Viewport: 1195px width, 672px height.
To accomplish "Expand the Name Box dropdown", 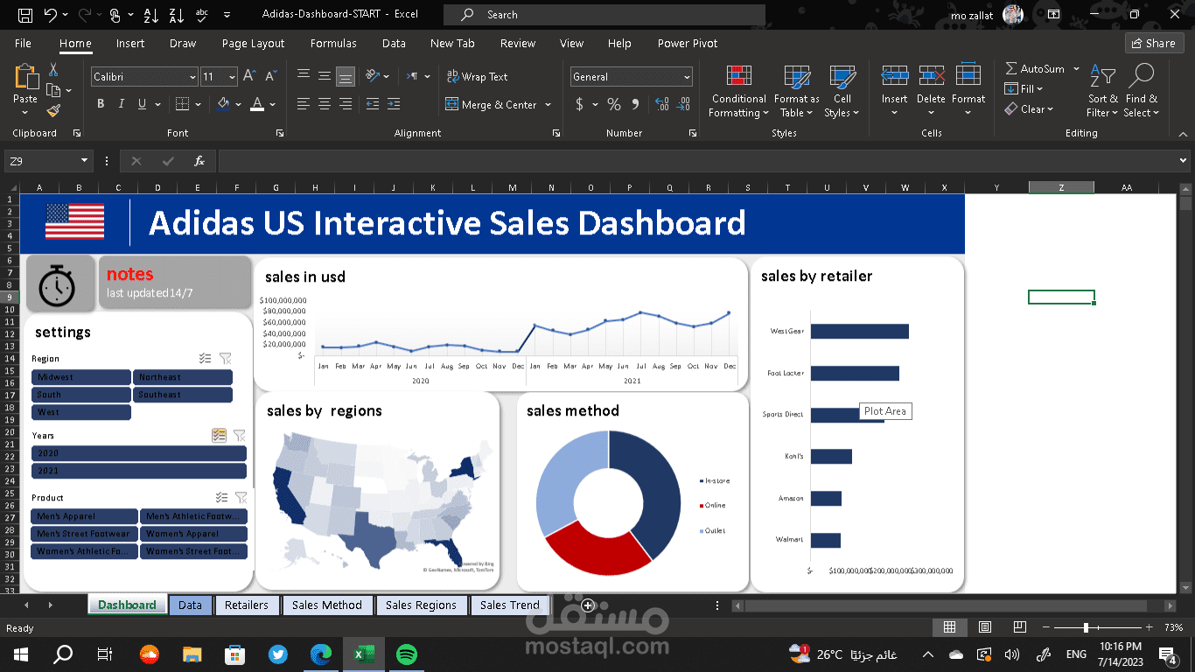I will pos(84,161).
